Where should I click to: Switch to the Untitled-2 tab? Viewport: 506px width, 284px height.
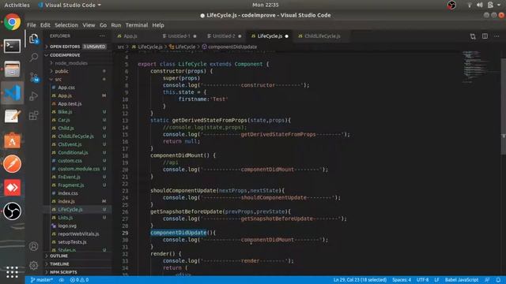(x=225, y=36)
